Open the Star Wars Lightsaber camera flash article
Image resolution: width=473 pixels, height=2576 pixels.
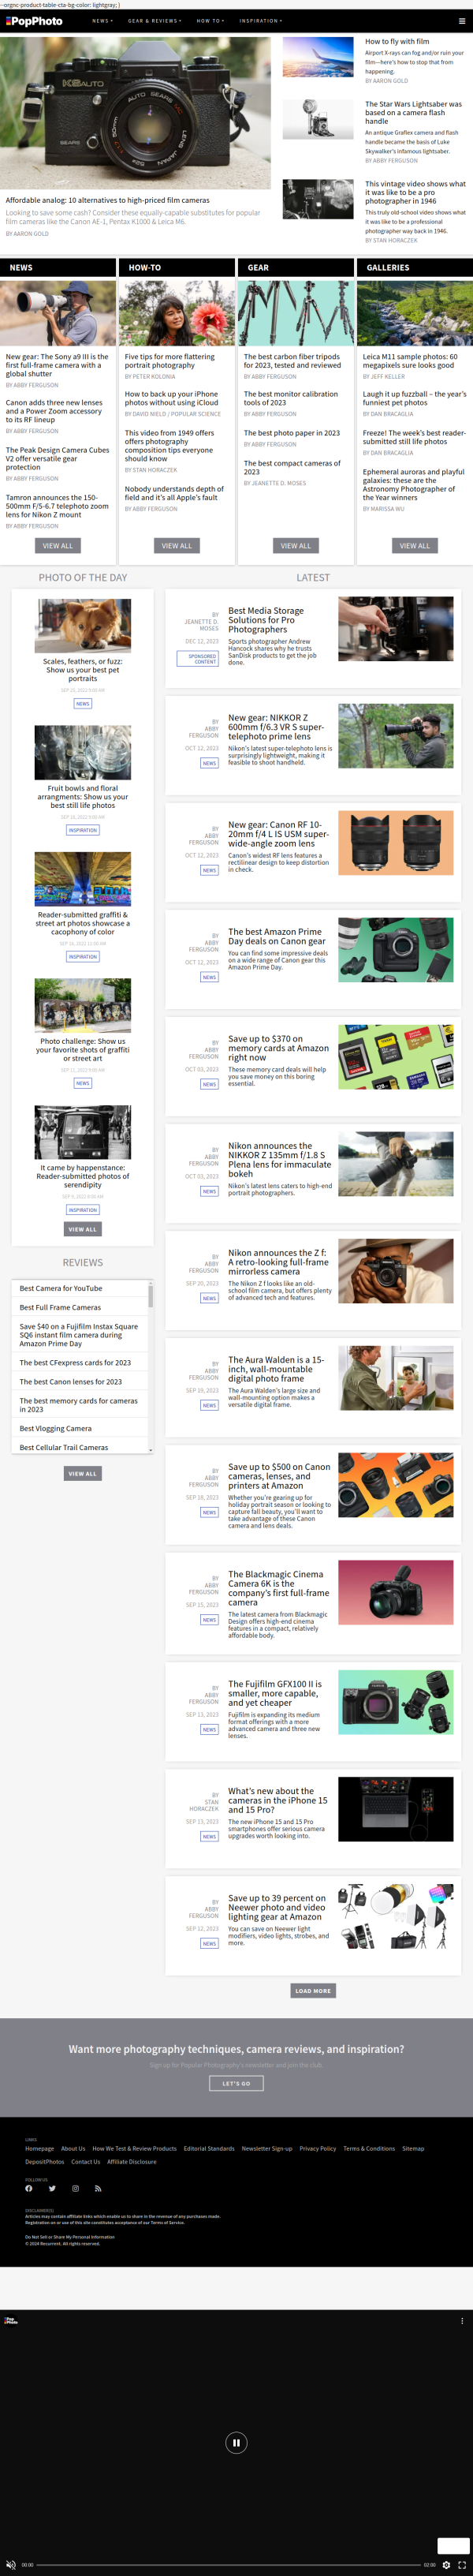(413, 112)
